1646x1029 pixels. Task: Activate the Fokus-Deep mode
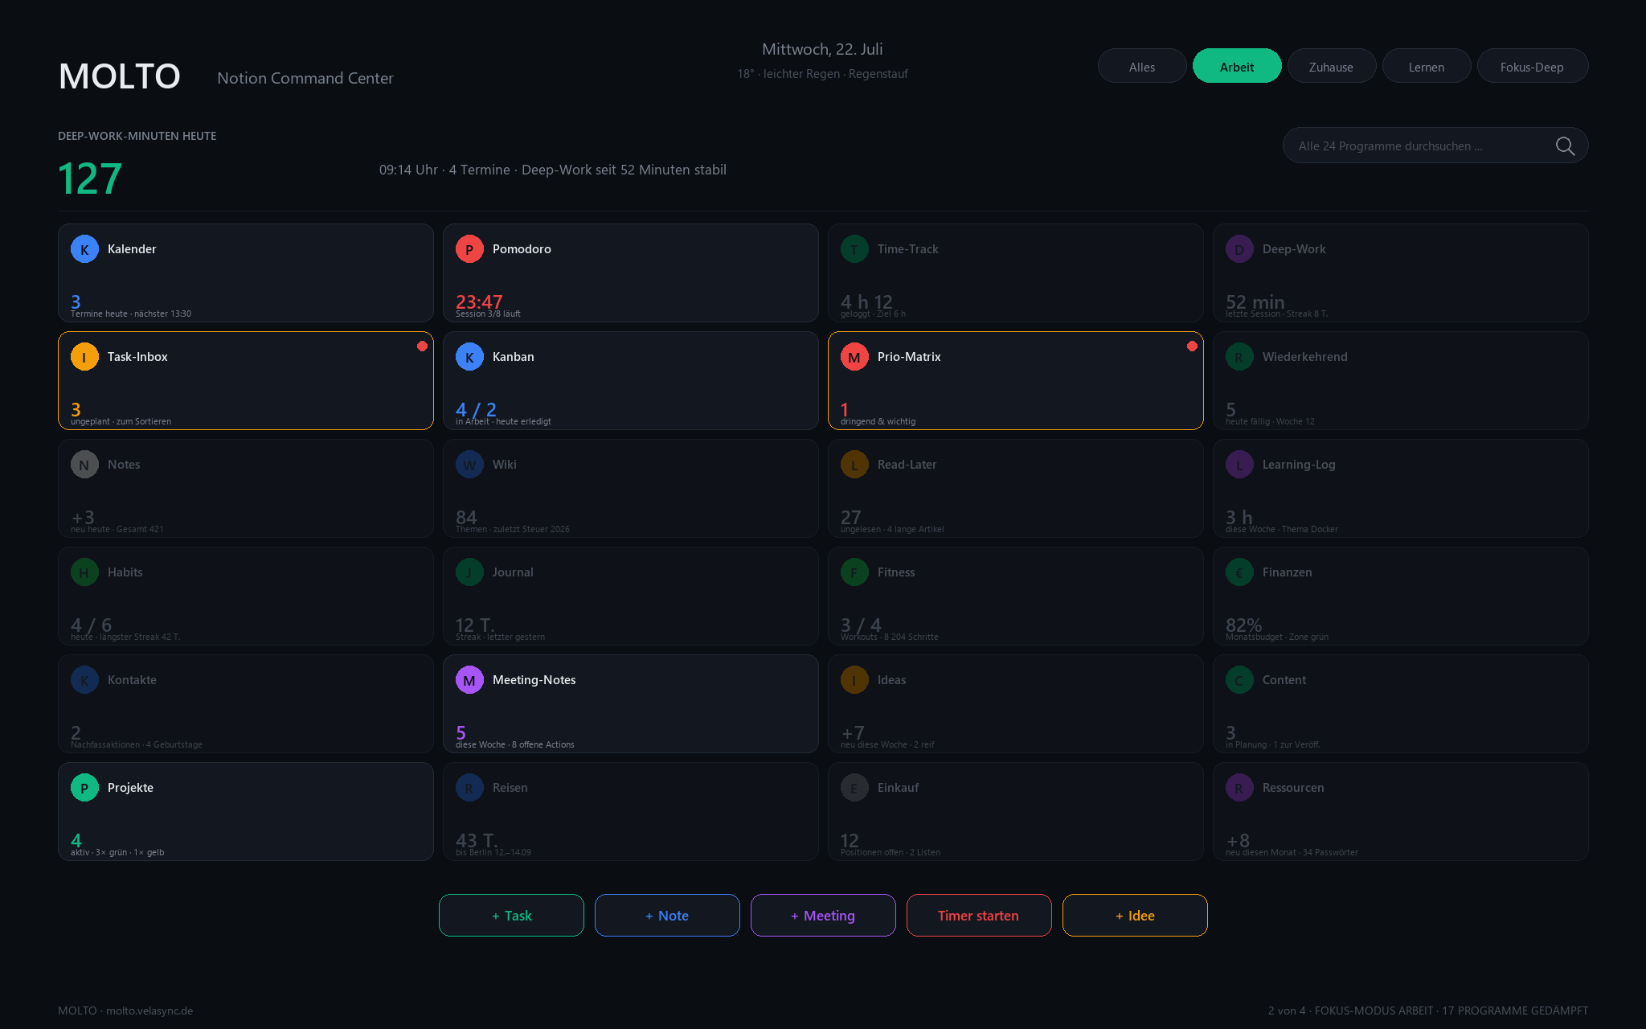(x=1533, y=66)
